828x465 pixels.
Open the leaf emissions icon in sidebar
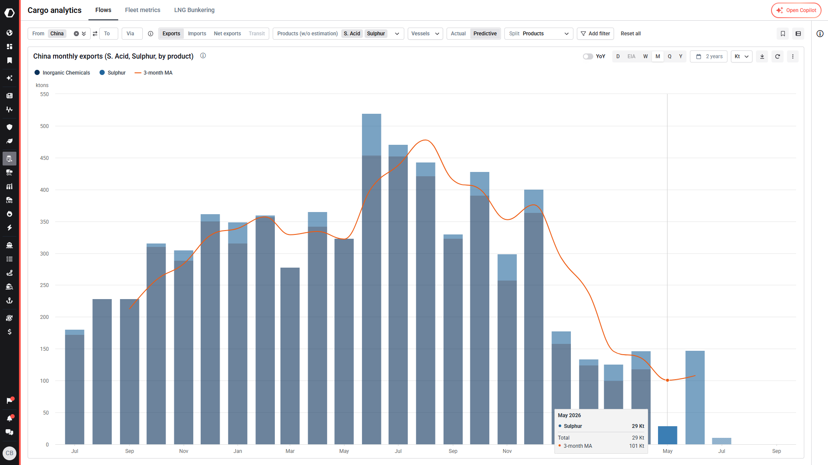click(9, 141)
